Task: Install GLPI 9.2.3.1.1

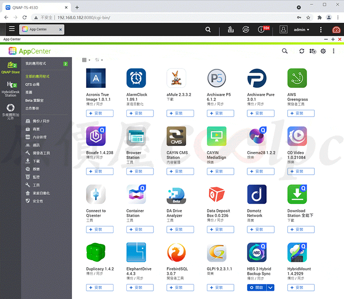Action: click(x=221, y=287)
